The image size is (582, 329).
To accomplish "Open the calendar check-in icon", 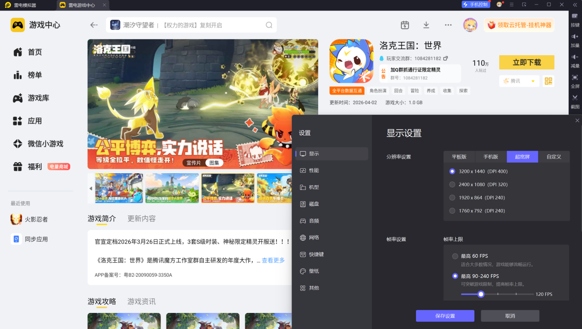I will click(x=405, y=25).
